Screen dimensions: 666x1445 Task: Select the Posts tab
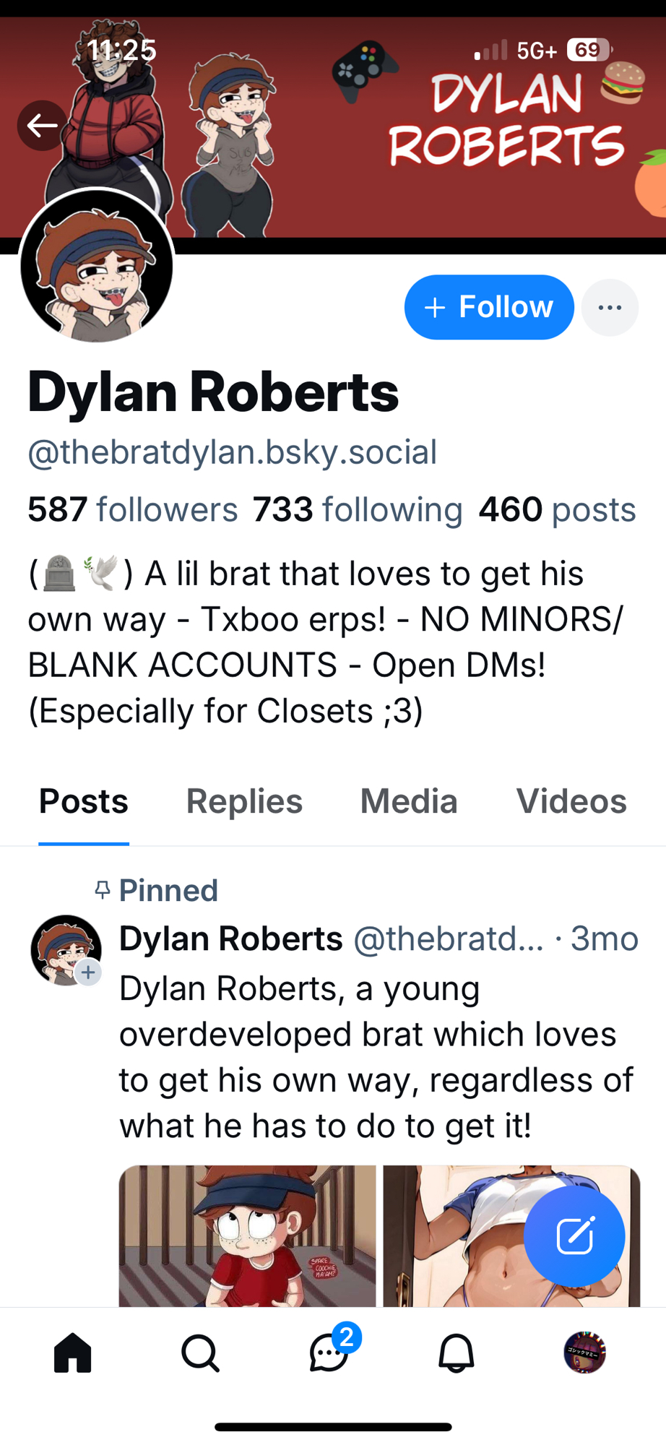84,801
